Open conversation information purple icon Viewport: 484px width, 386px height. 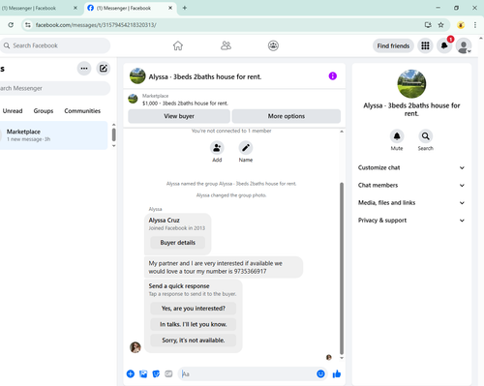coord(333,76)
